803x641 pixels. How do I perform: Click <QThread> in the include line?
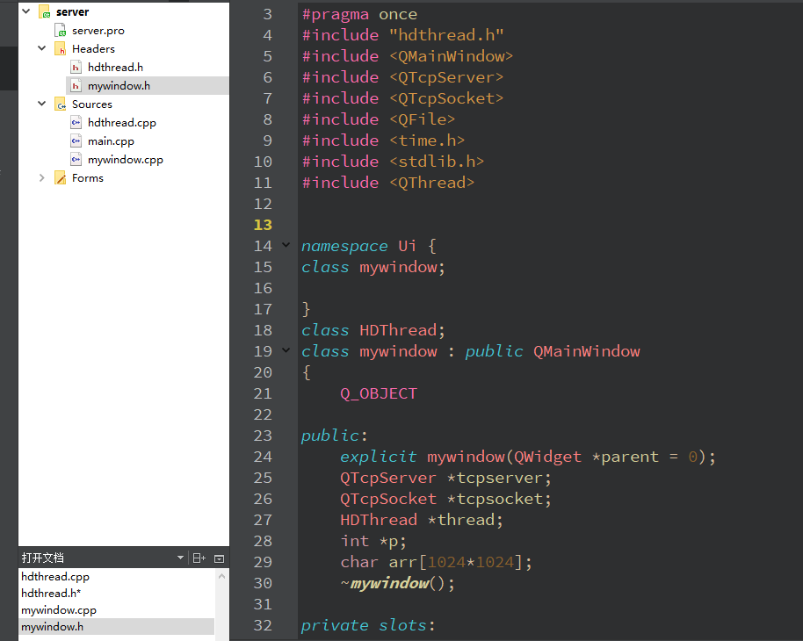click(x=431, y=183)
